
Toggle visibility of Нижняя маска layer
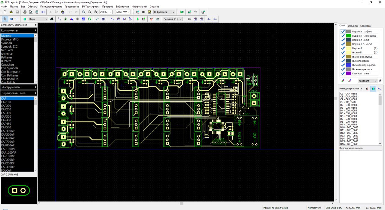(343, 61)
